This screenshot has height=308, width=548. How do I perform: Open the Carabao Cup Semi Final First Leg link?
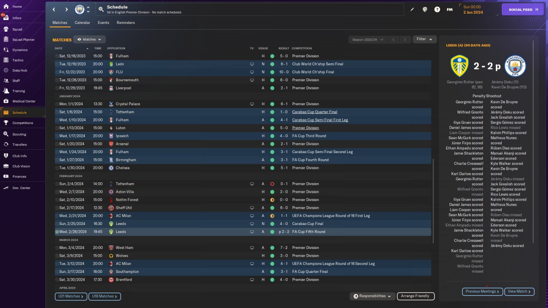click(x=320, y=120)
